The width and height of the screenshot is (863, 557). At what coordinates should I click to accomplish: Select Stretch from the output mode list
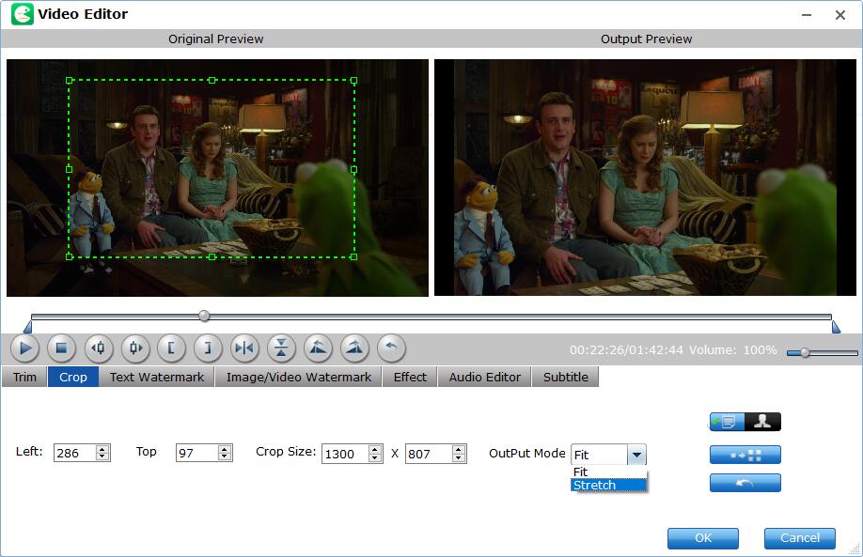coord(608,485)
